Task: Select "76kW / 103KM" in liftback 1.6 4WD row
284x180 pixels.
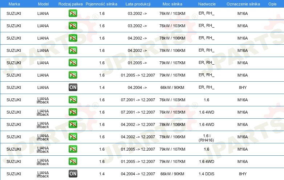Action: [172, 112]
